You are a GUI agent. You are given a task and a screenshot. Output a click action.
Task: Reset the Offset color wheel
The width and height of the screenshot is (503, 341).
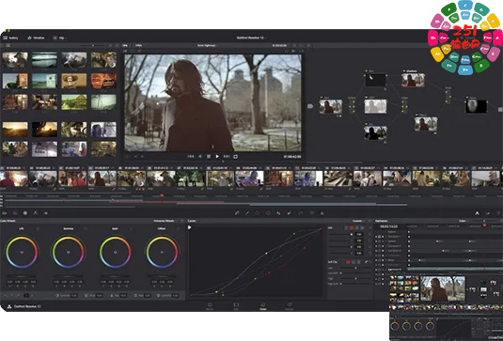(x=178, y=229)
